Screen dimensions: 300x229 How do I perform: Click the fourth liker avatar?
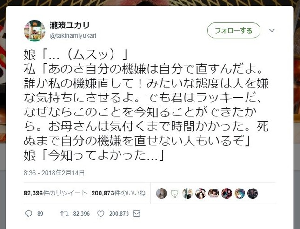click(200, 193)
